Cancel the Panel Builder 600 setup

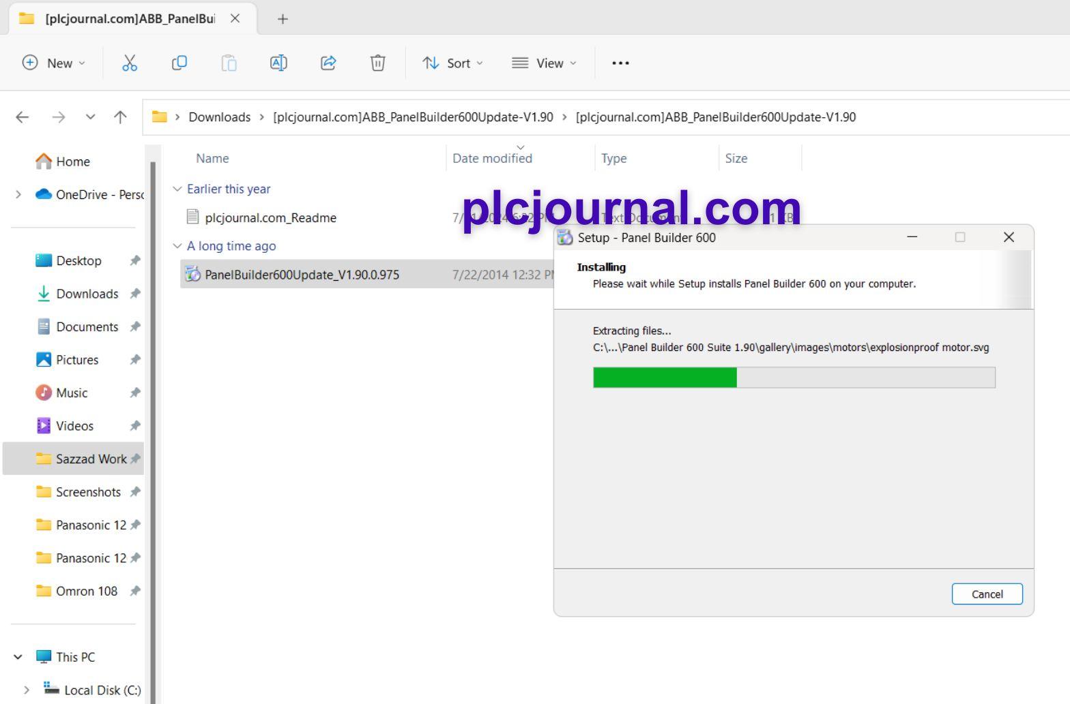987,594
